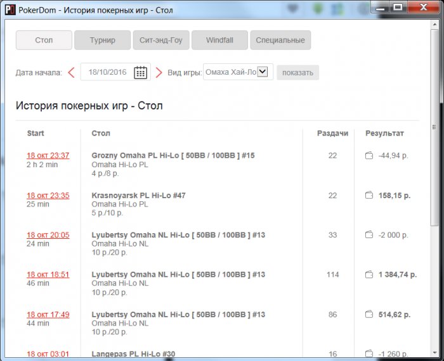Click the start date input field
The image size is (444, 361).
click(108, 72)
